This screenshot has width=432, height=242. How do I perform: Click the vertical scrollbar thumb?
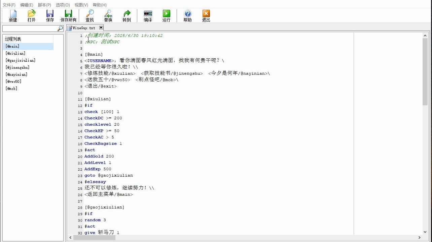point(425,72)
